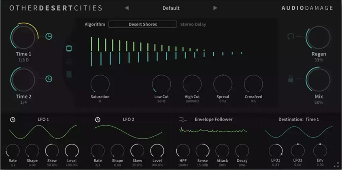Click the LFO 2 Rate value 2/1
This screenshot has width=342, height=170.
coord(98,165)
